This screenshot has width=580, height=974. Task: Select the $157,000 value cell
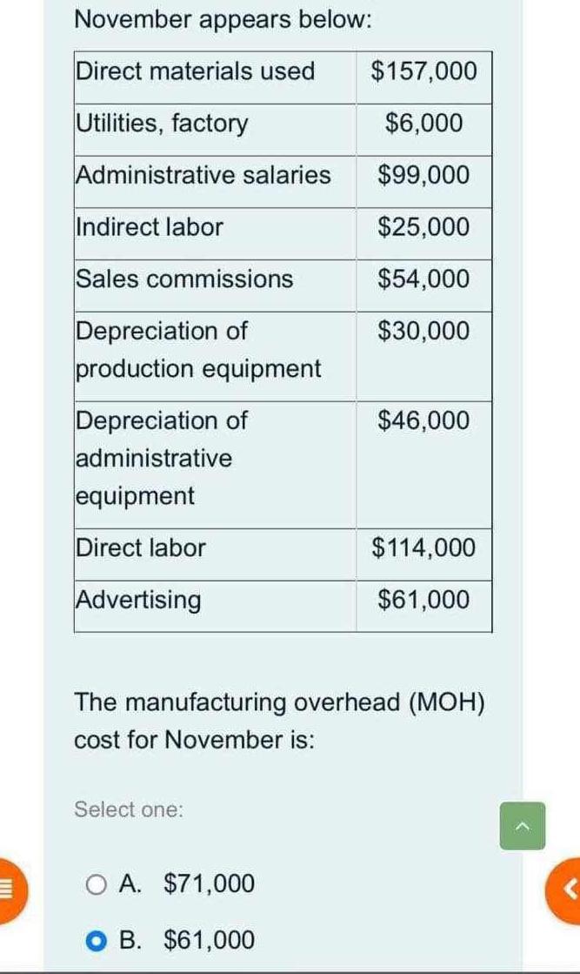(424, 72)
